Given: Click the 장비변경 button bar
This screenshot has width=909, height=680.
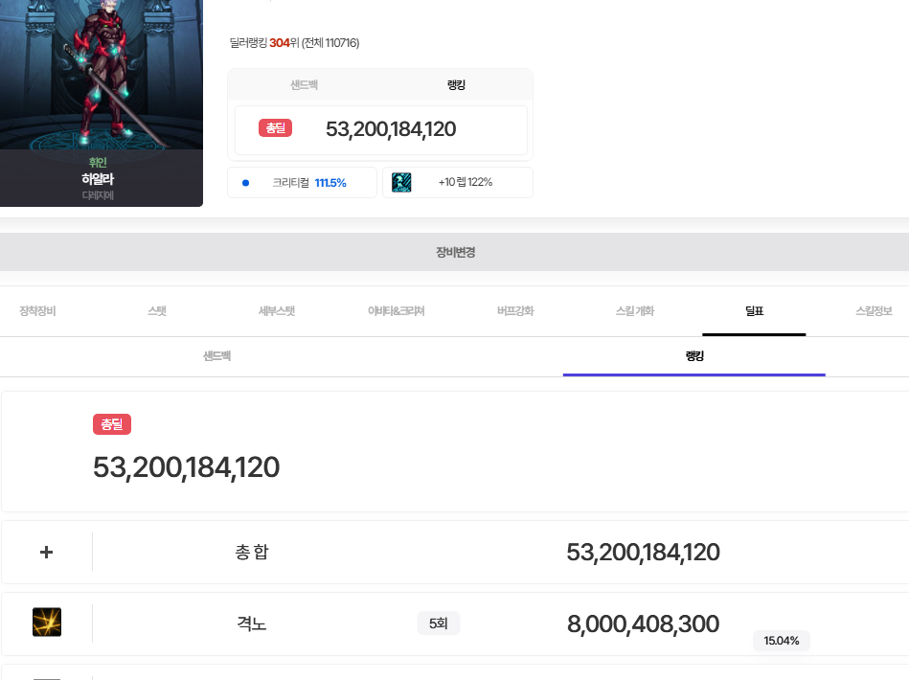Looking at the screenshot, I should click(455, 253).
